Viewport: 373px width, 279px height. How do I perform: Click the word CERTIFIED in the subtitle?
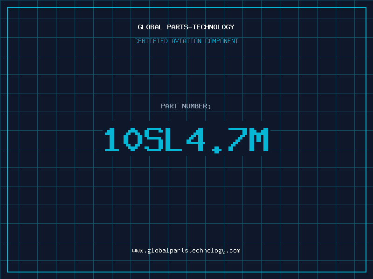tap(151, 41)
